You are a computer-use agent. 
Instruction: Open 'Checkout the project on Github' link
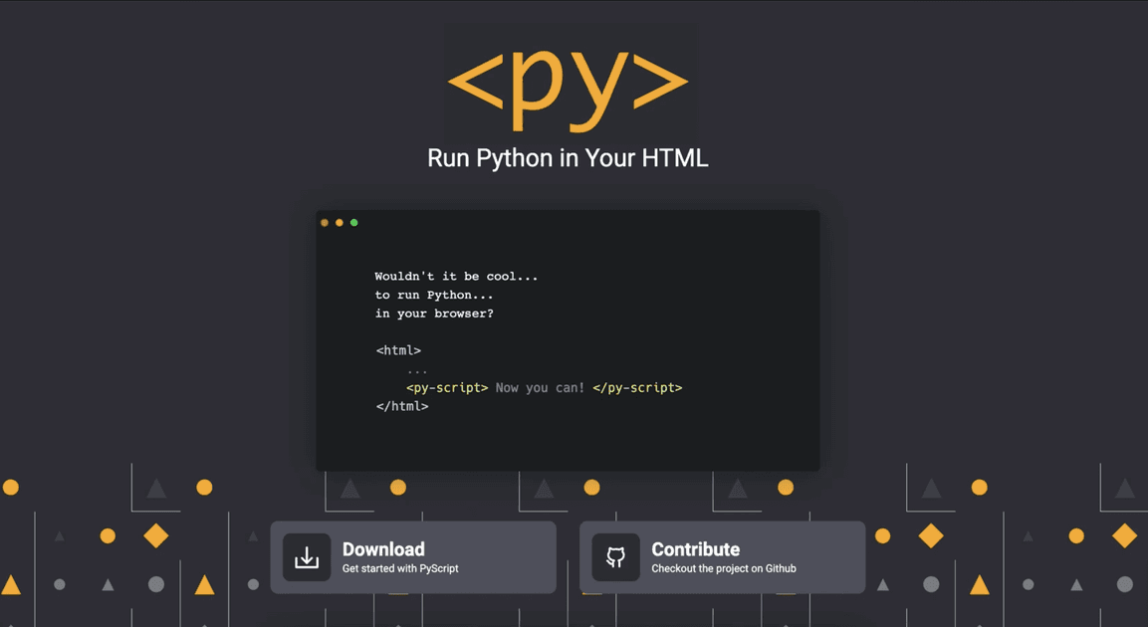[724, 569]
